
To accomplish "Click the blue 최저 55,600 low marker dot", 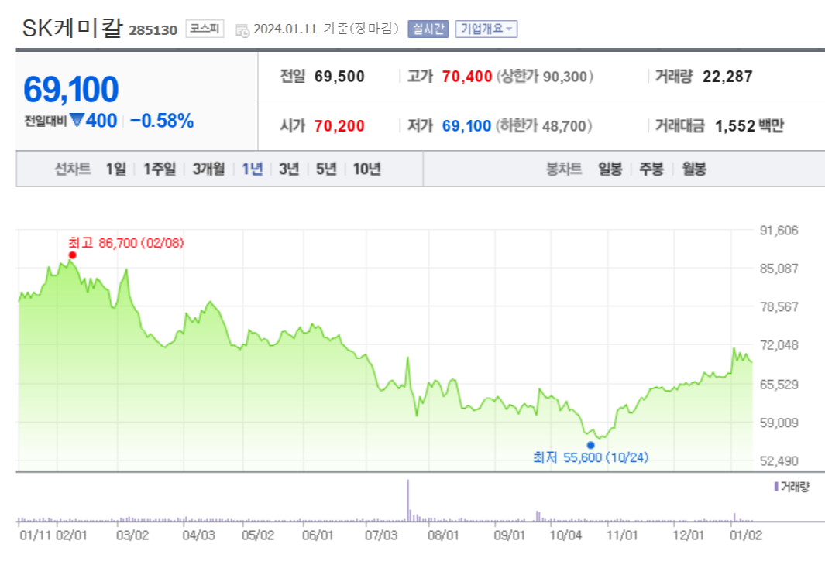I will [590, 445].
